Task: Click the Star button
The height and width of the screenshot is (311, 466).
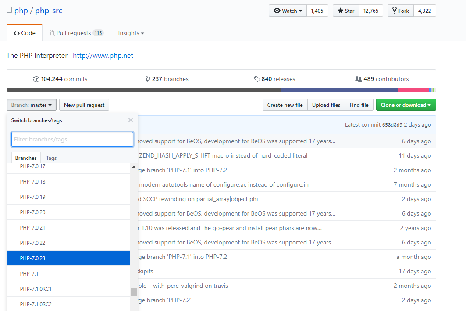Action: [346, 11]
